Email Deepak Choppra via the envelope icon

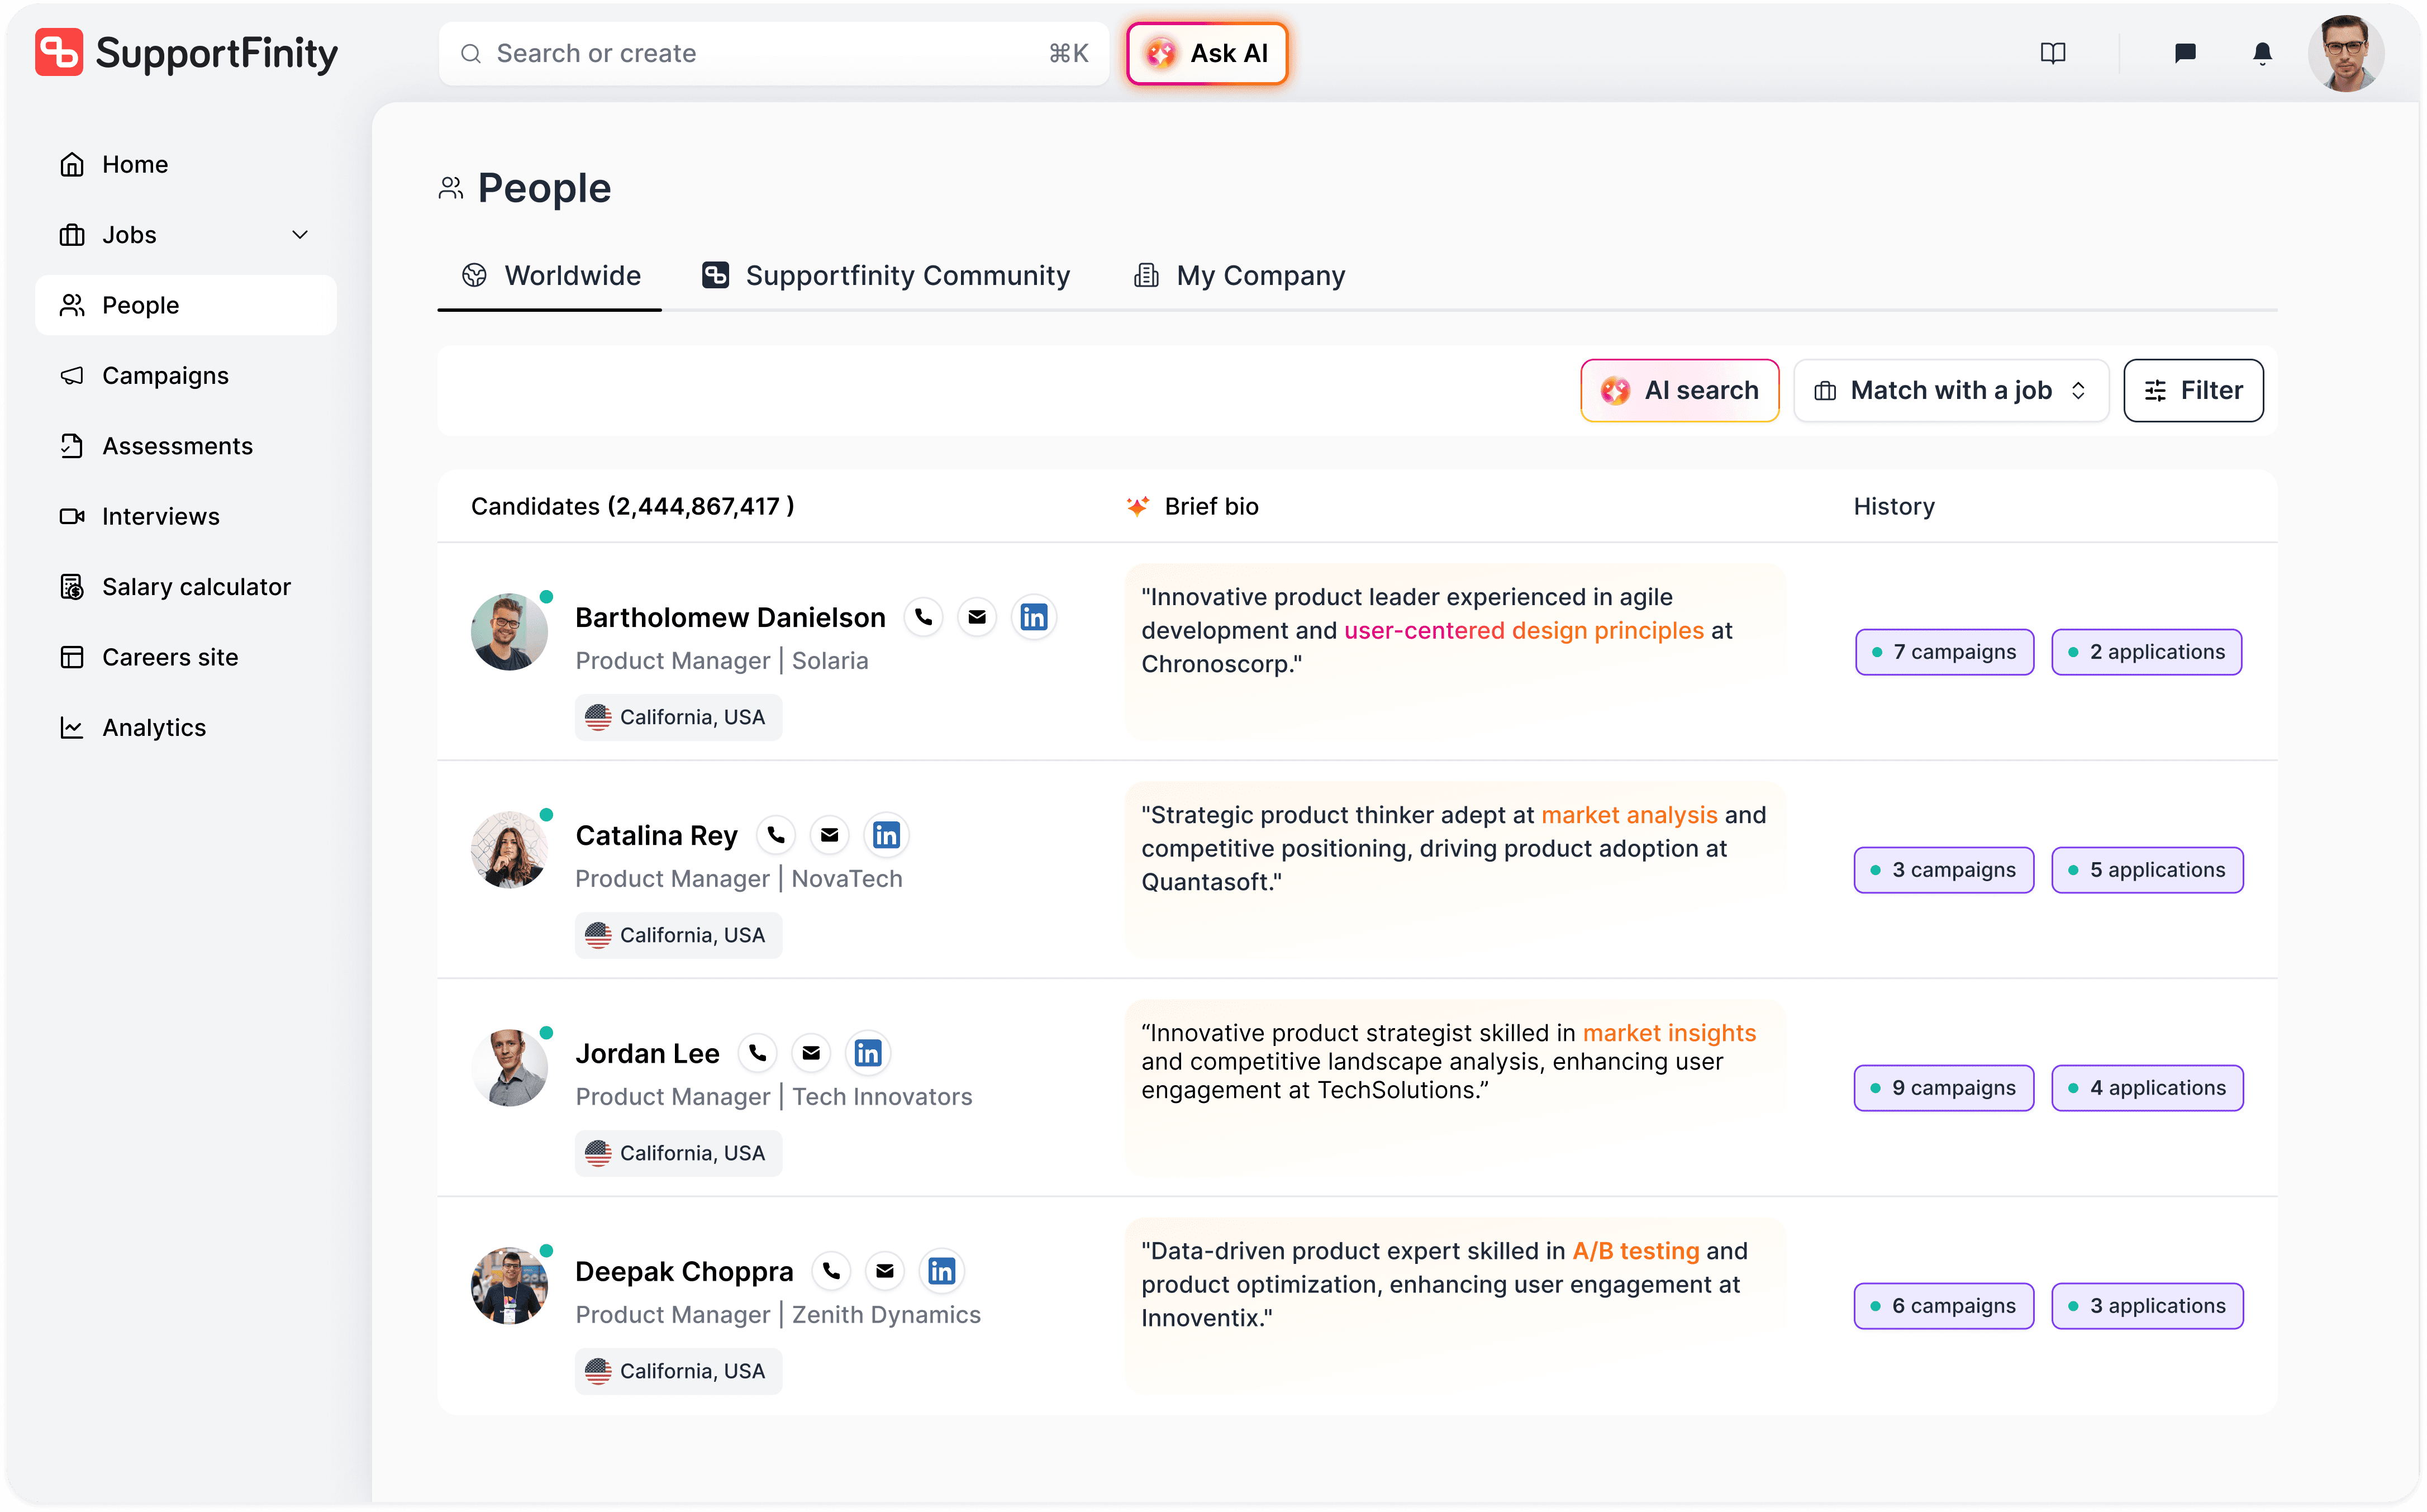tap(884, 1270)
